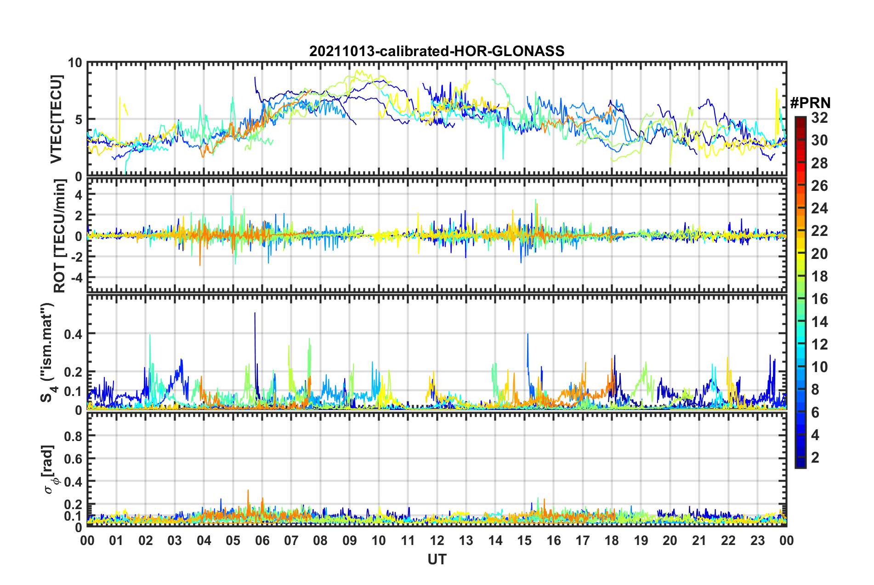Select the ROT [TECU/min] y-axis label
Screen dimensions: 874x585
click(60, 236)
